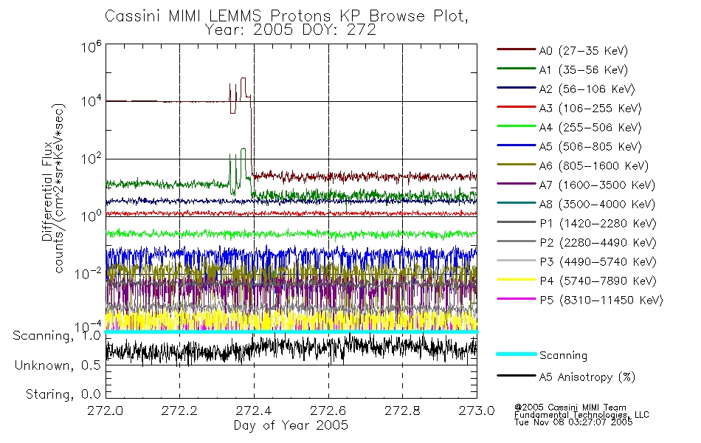
Task: Click the A1 green spike peak near 272.37
Action: tap(244, 149)
